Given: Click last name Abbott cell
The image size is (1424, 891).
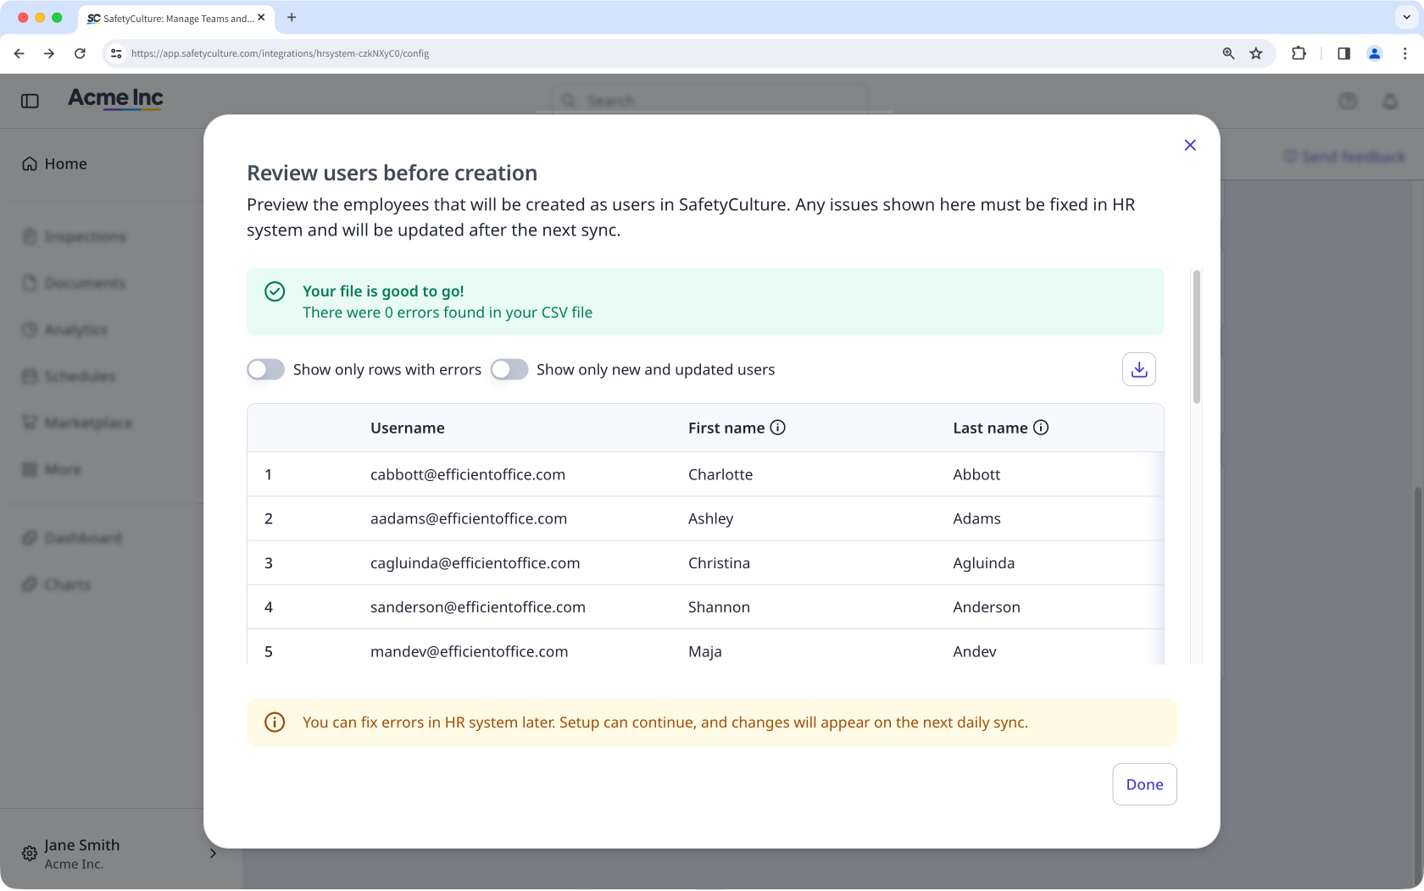Looking at the screenshot, I should [x=976, y=474].
